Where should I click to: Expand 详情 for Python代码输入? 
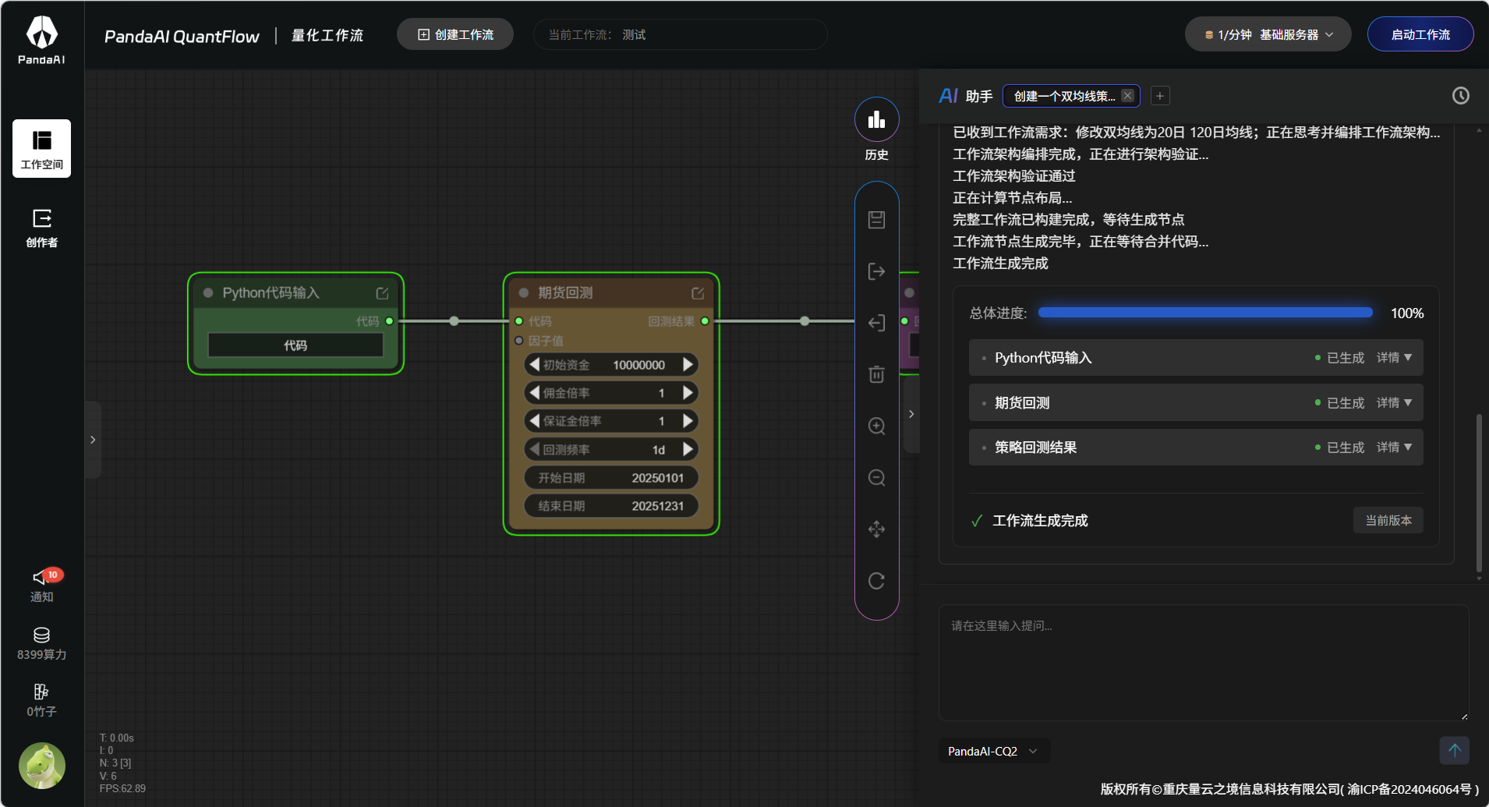click(x=1394, y=357)
